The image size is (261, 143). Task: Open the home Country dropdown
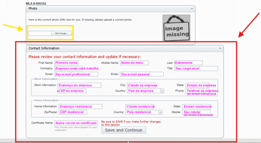[x=160, y=112]
